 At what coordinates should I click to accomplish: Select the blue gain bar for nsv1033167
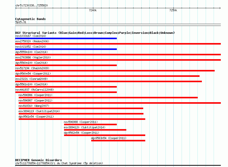pyautogui.click(x=66, y=38)
